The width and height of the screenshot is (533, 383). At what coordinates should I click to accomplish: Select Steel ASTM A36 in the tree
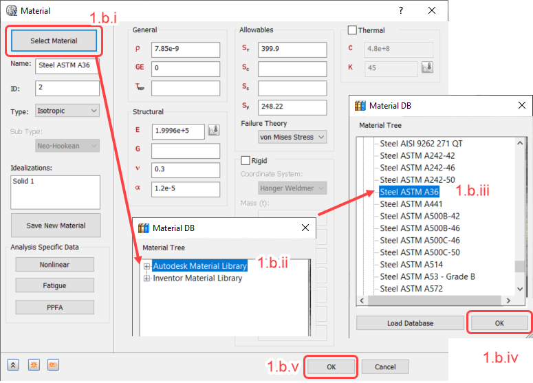point(409,192)
